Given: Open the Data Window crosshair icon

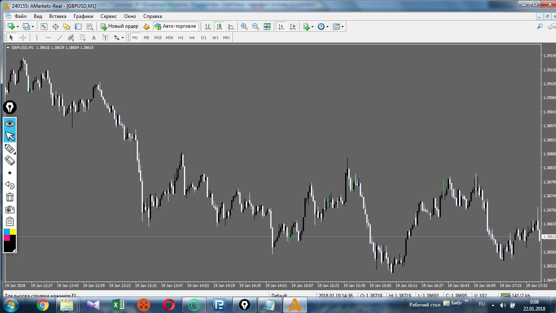Looking at the screenshot, I should click(55, 26).
